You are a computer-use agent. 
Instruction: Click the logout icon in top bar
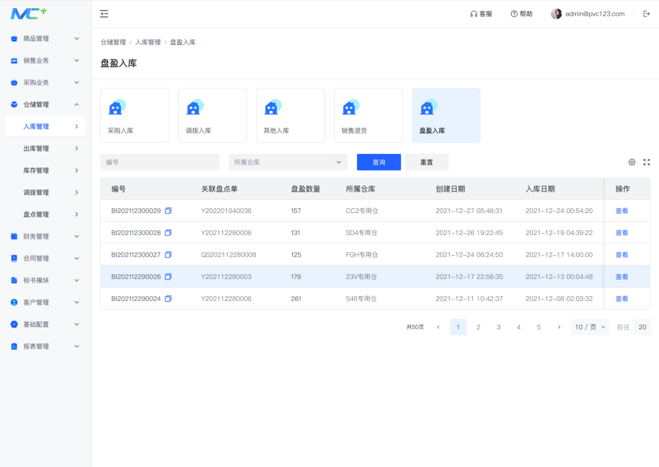(x=647, y=14)
